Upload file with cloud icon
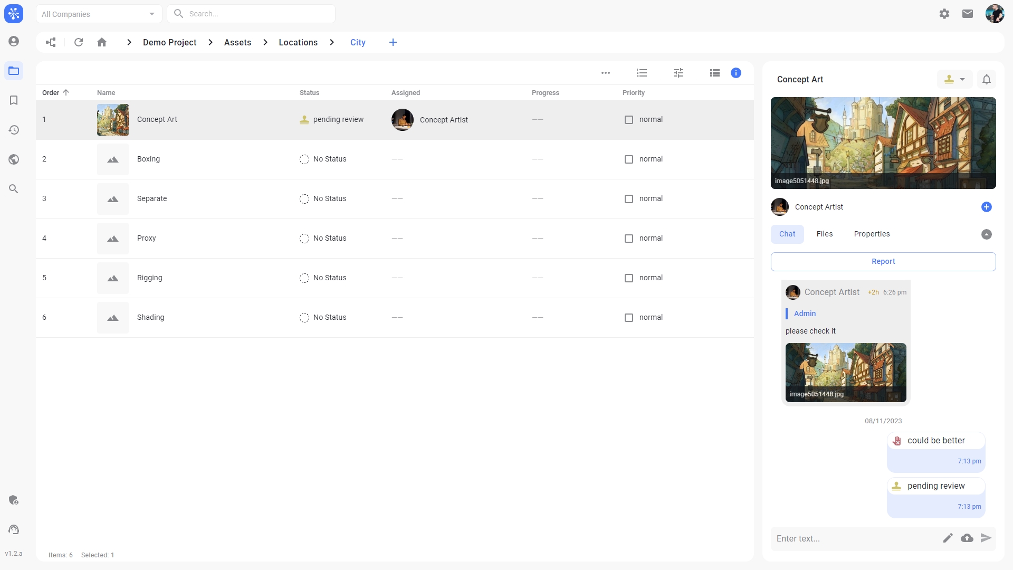This screenshot has height=570, width=1013. pyautogui.click(x=967, y=538)
